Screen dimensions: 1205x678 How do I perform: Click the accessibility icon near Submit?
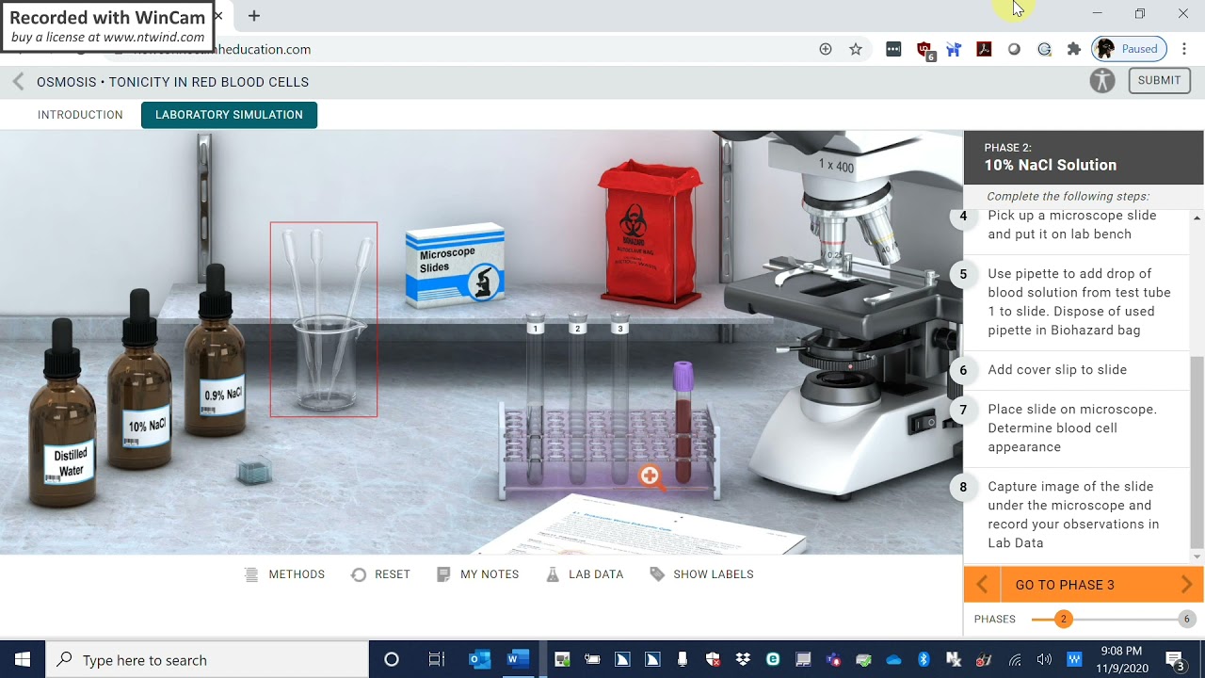(1102, 81)
